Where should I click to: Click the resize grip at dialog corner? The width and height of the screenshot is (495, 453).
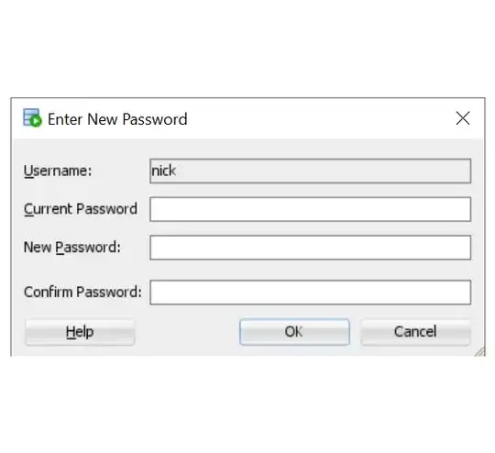tap(479, 351)
